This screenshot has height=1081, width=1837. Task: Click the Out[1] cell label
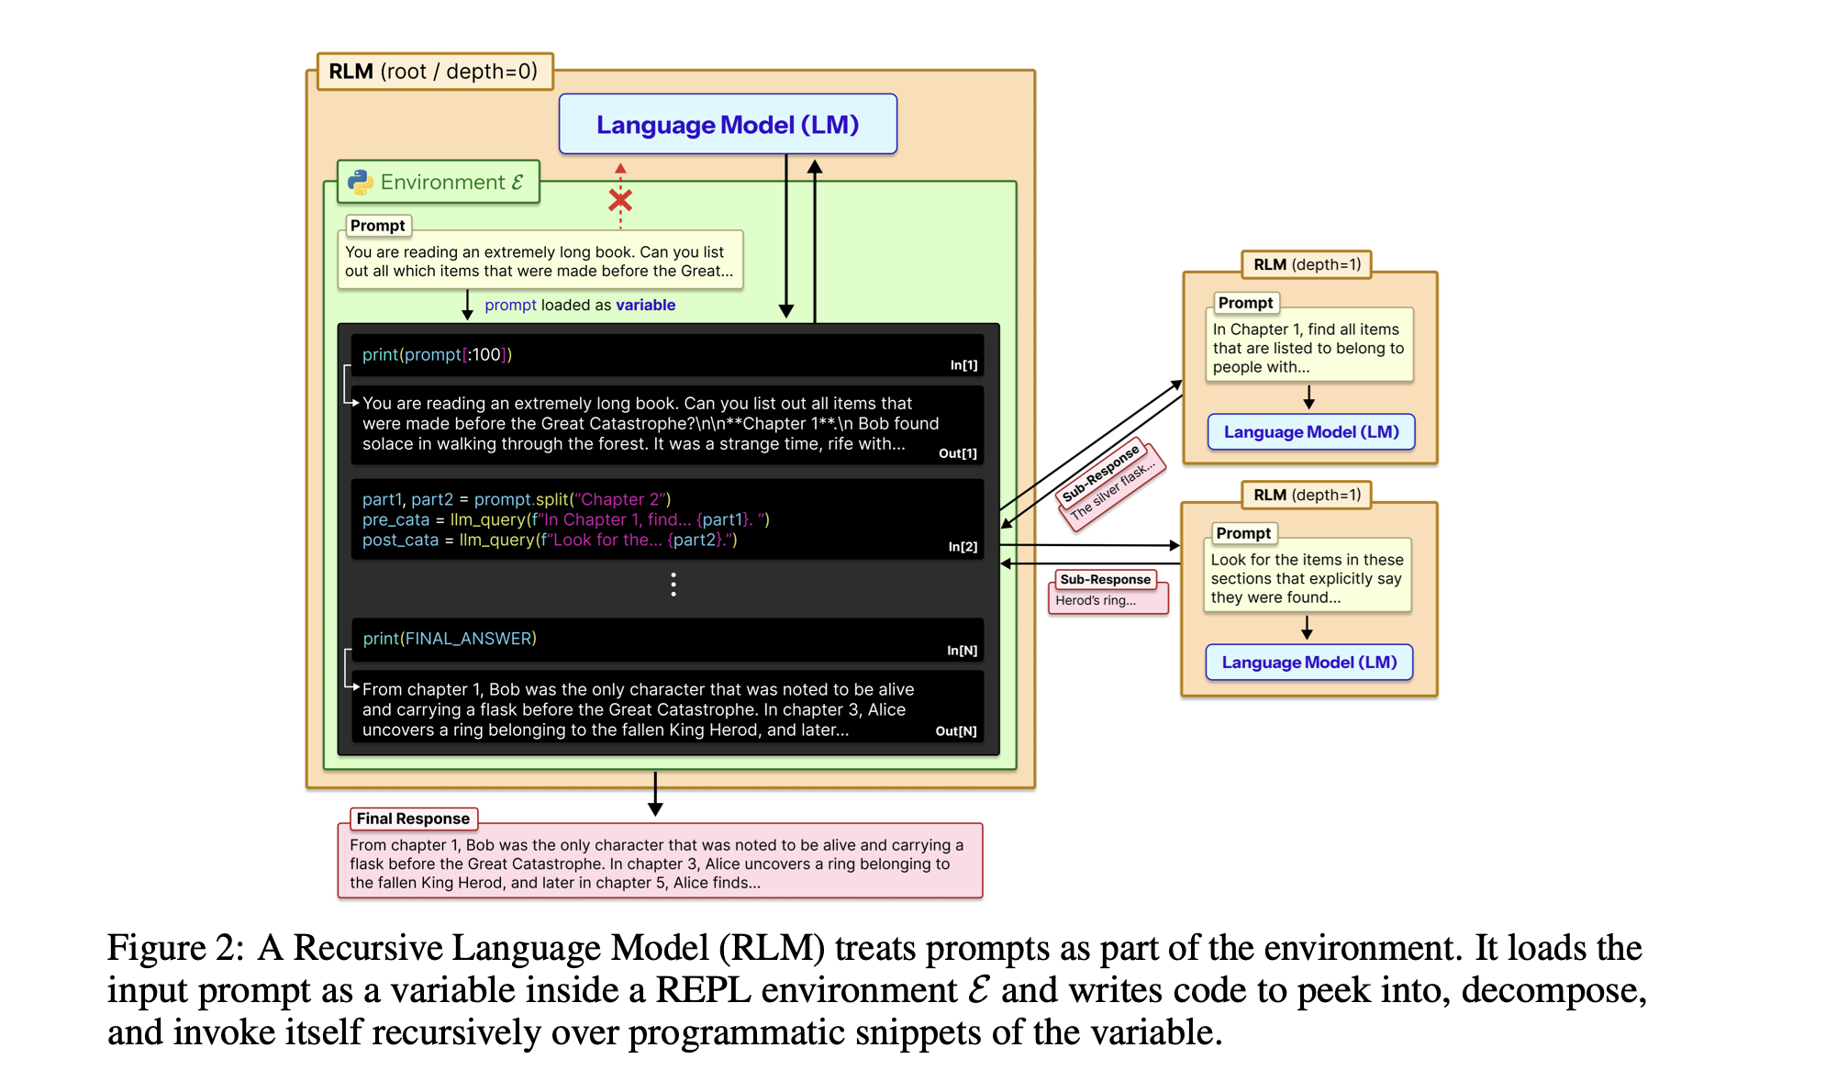[x=958, y=453]
